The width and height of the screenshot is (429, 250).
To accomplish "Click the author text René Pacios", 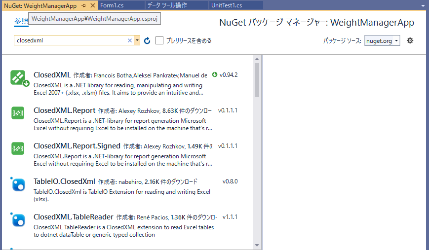I will click(x=153, y=217).
